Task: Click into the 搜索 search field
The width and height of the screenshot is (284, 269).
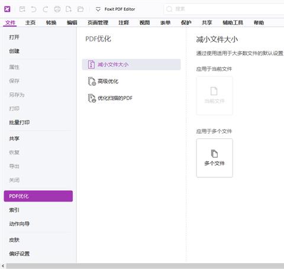Action: 224,9
